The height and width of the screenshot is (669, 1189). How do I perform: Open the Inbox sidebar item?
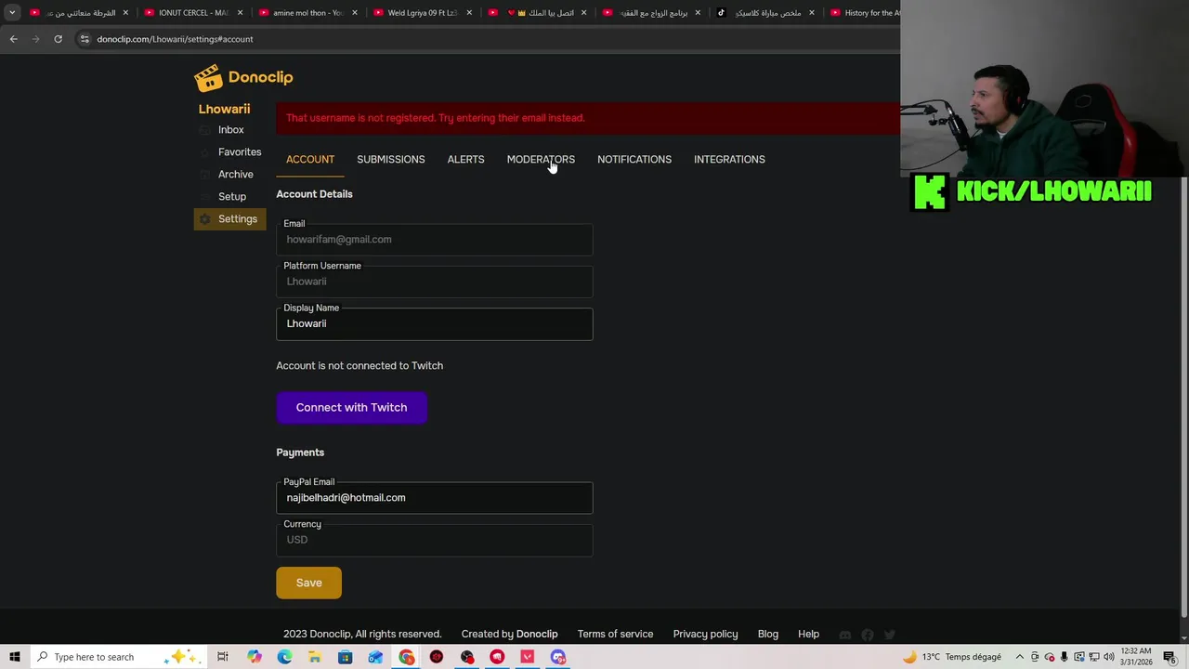point(230,130)
